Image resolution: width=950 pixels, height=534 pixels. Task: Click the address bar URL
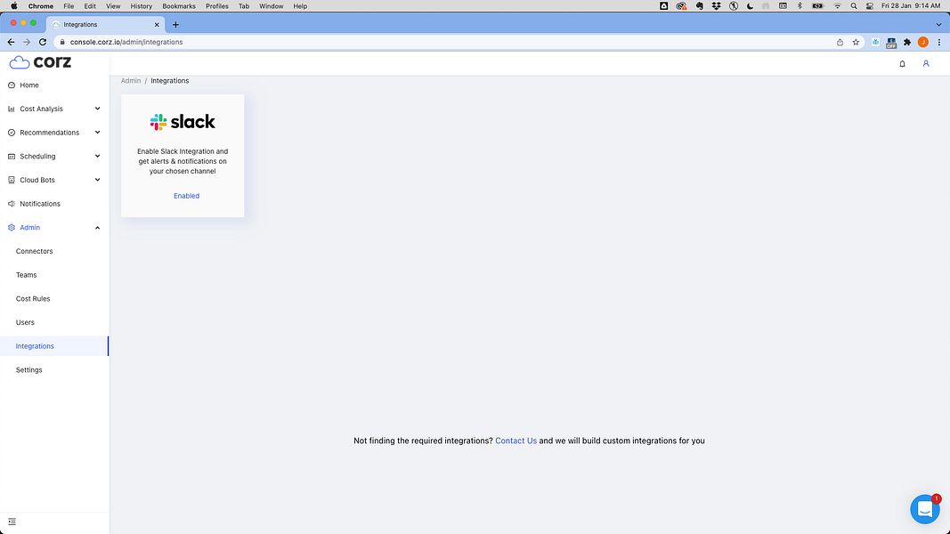pyautogui.click(x=126, y=43)
